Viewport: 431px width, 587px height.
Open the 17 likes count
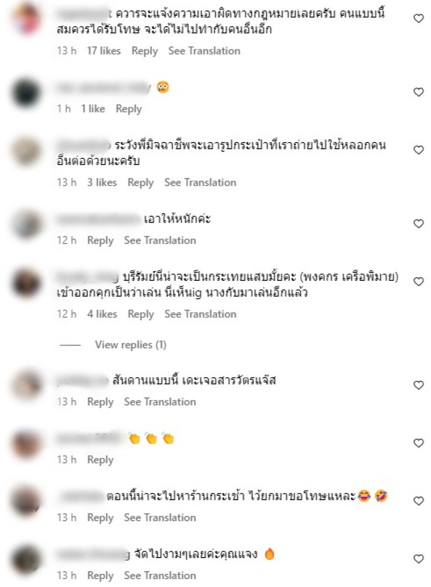(104, 50)
